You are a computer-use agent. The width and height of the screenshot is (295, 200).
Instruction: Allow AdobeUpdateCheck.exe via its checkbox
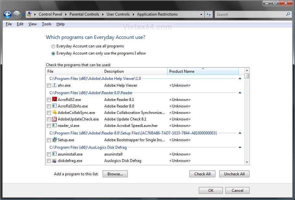pyautogui.click(x=49, y=119)
